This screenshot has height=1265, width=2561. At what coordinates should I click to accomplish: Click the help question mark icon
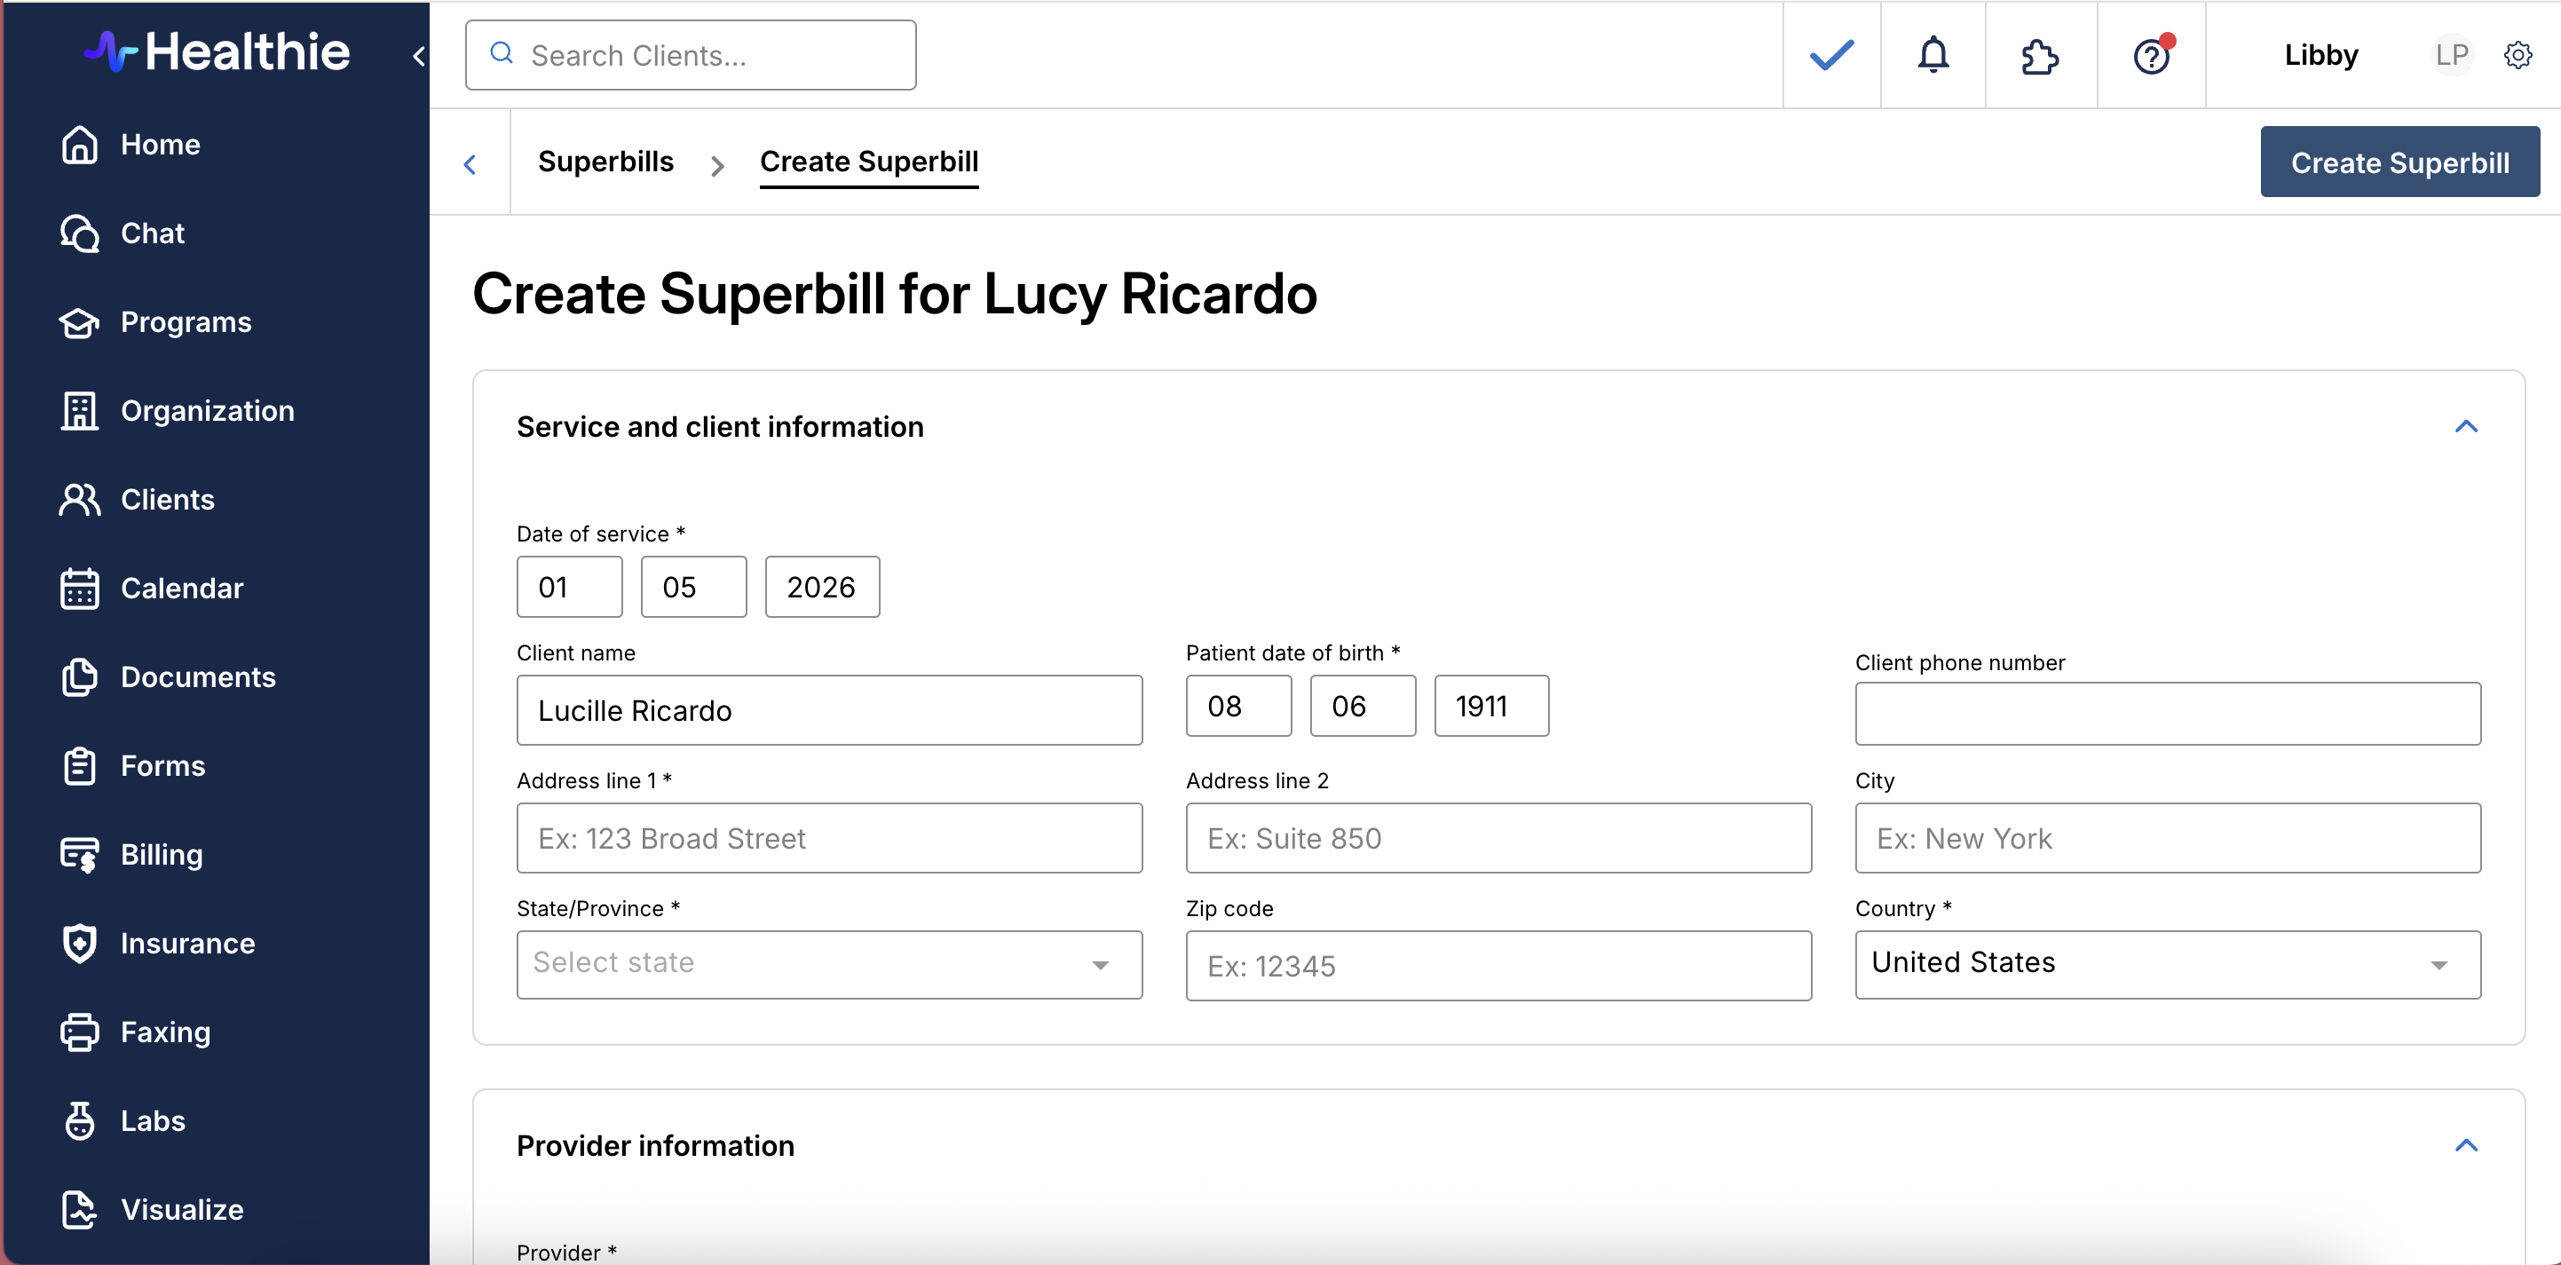[x=2152, y=56]
